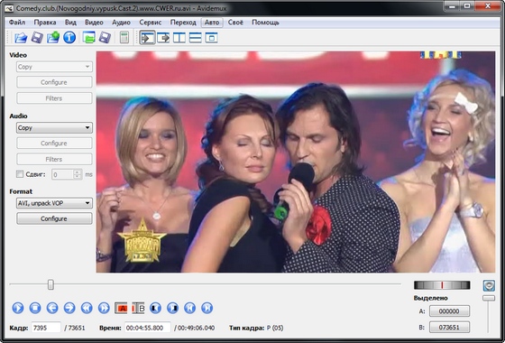Set selection end marker B
The height and width of the screenshot is (343, 505).
pyautogui.click(x=139, y=308)
